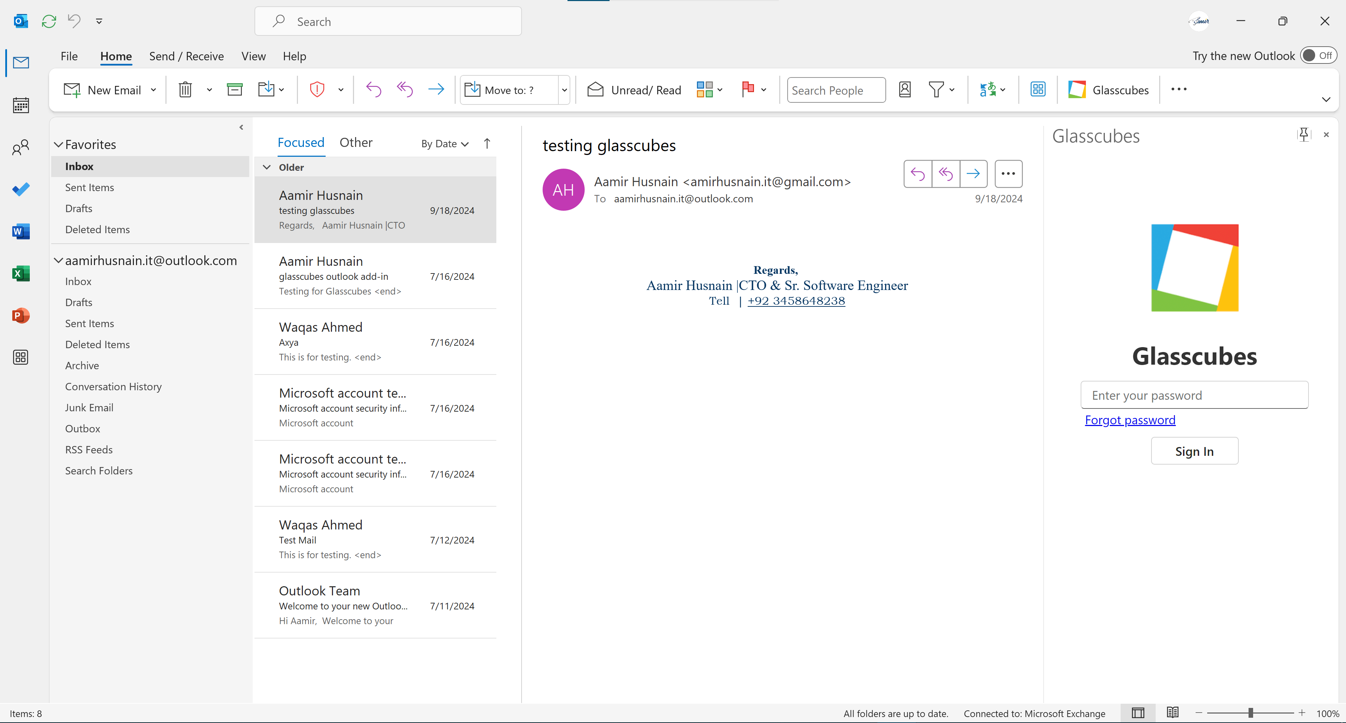Unpin the Glasscubes pane
The image size is (1346, 723).
click(x=1304, y=134)
